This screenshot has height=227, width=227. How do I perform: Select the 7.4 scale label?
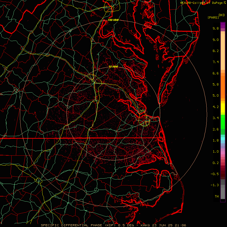tap(216, 62)
